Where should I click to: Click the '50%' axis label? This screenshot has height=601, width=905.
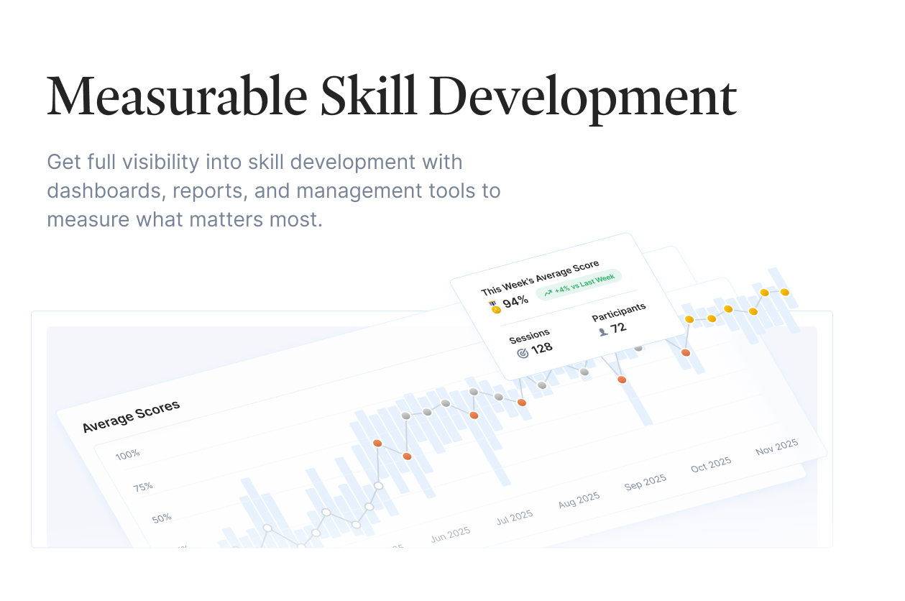click(x=161, y=518)
